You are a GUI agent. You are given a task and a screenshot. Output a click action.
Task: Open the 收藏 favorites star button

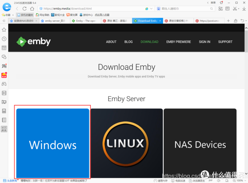[6, 15]
